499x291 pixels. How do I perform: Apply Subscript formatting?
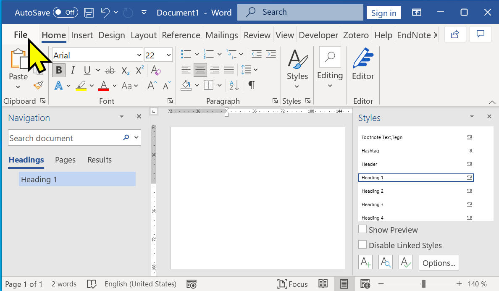click(x=126, y=70)
